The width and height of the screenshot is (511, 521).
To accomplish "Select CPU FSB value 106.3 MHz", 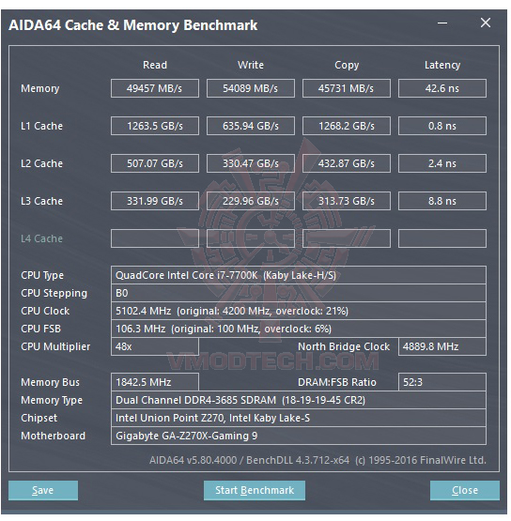I will tap(299, 329).
